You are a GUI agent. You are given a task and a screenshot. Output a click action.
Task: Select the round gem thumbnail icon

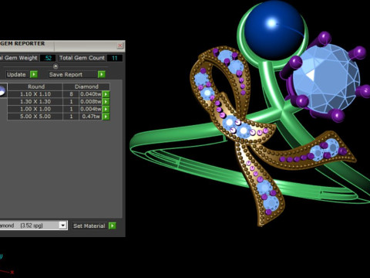2,90
